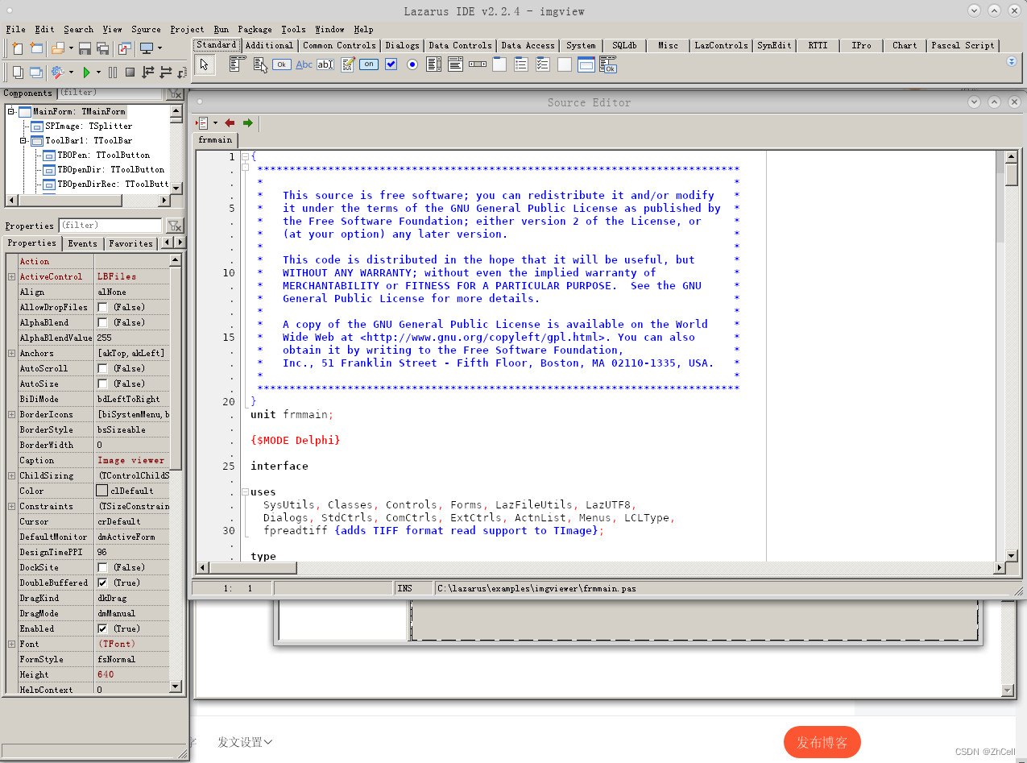Click the 发文设置 link in background page
1027x763 pixels.
[245, 742]
